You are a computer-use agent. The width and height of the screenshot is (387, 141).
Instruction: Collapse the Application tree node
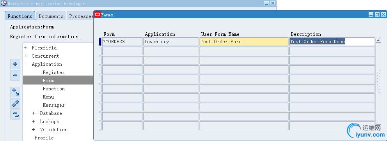(x=25, y=64)
